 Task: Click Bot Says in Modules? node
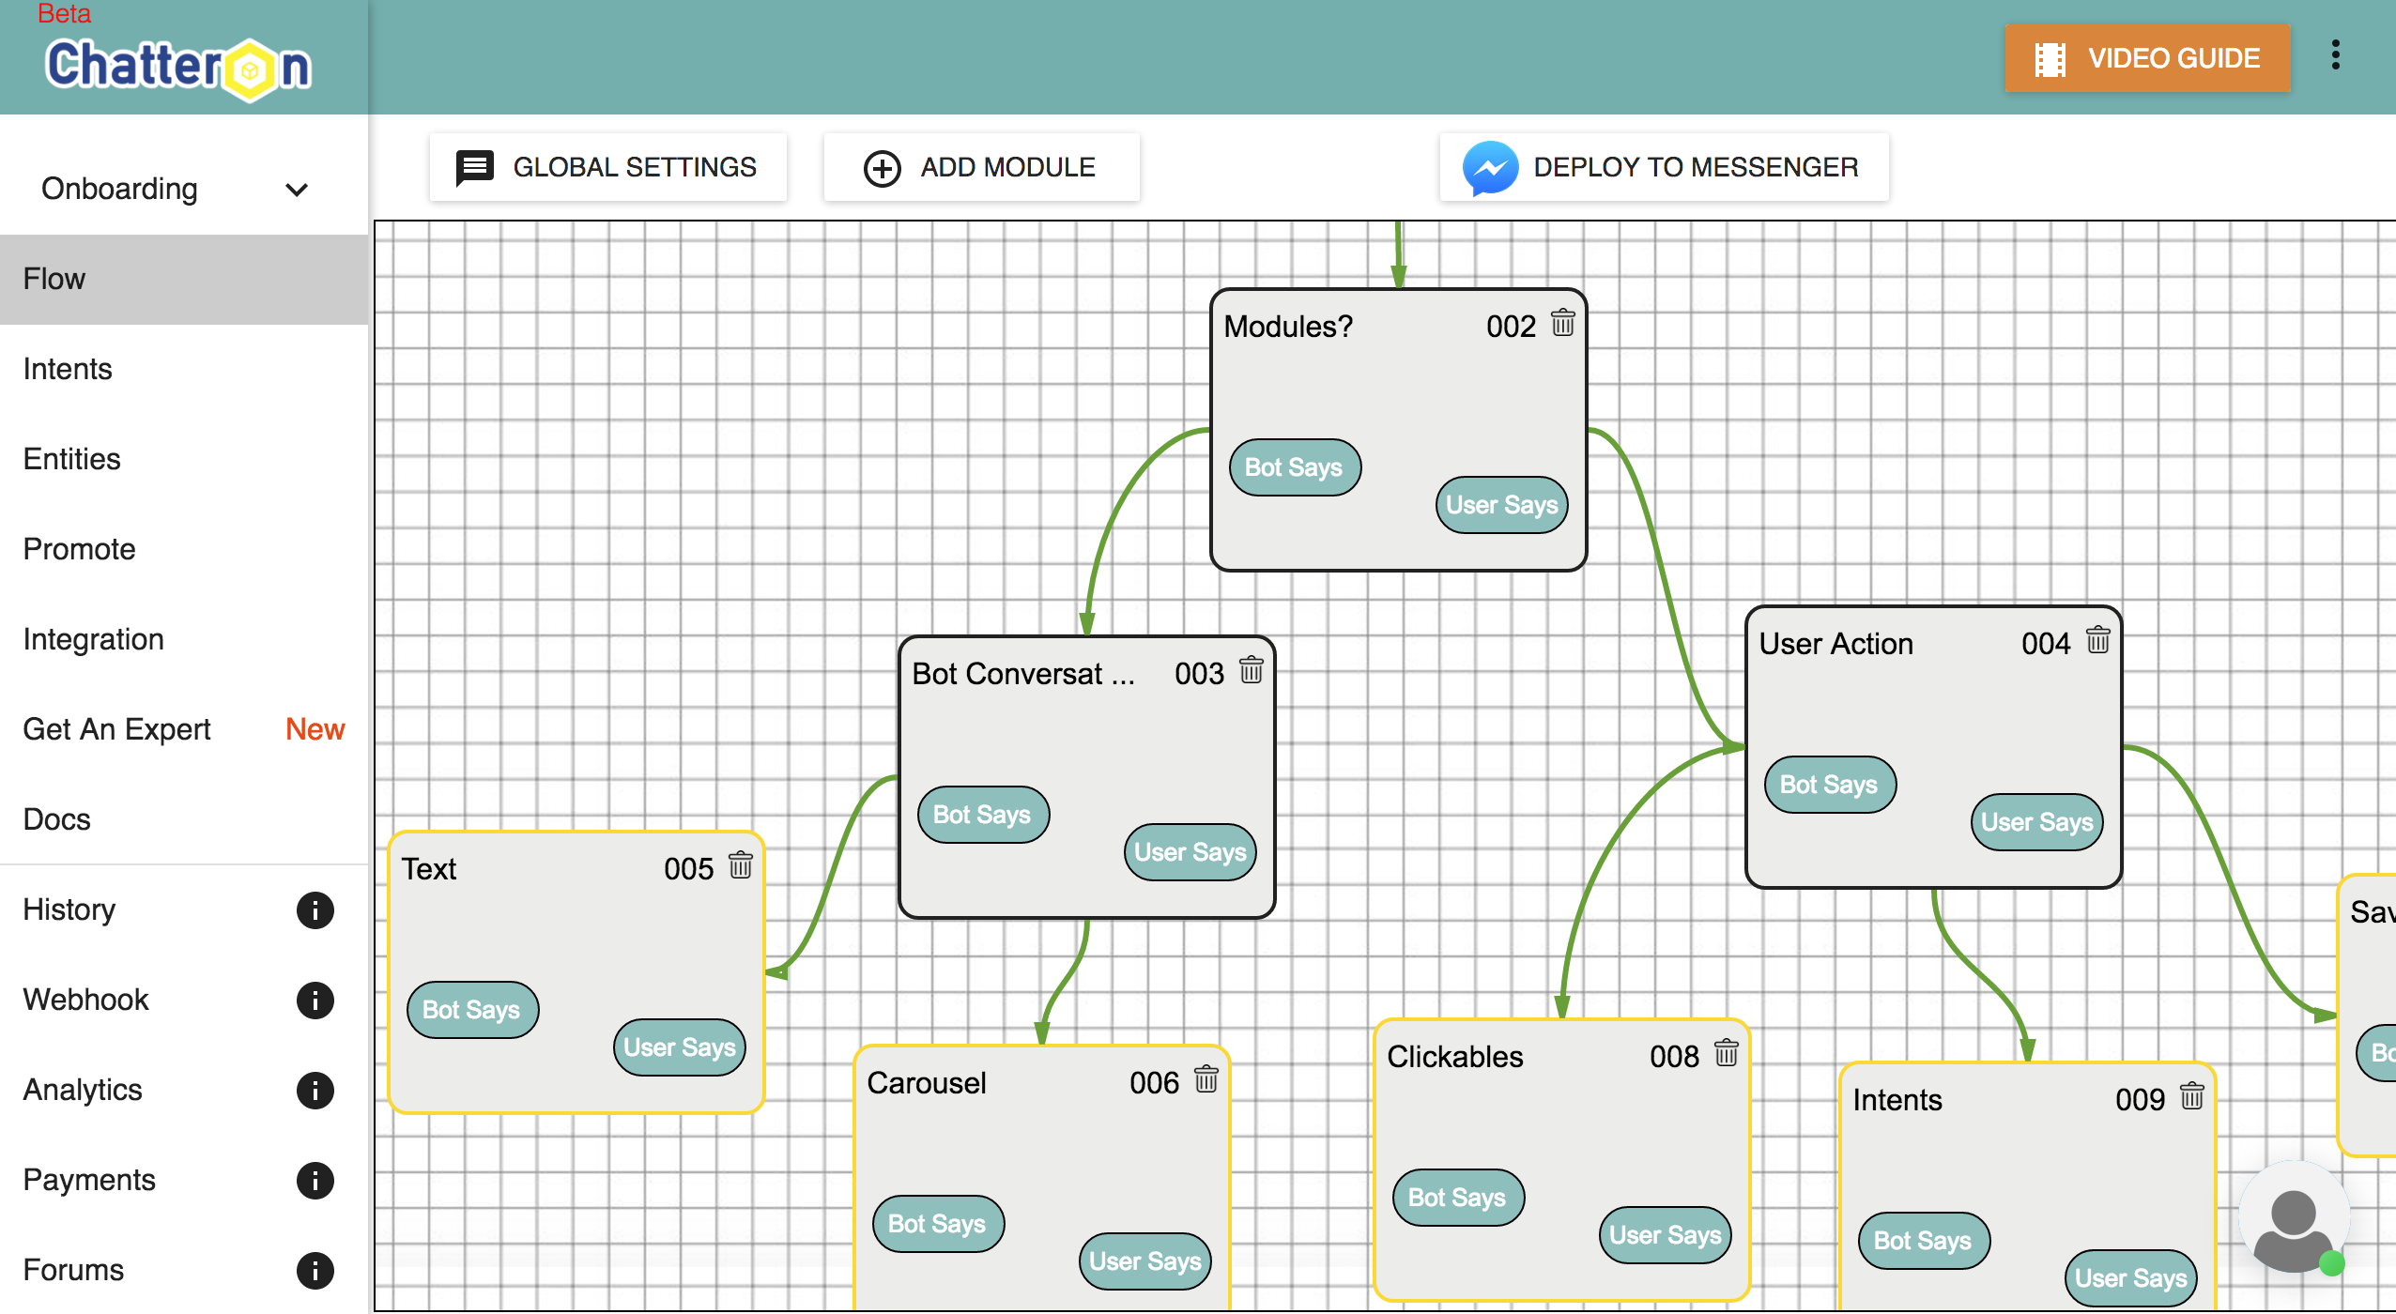click(x=1294, y=467)
